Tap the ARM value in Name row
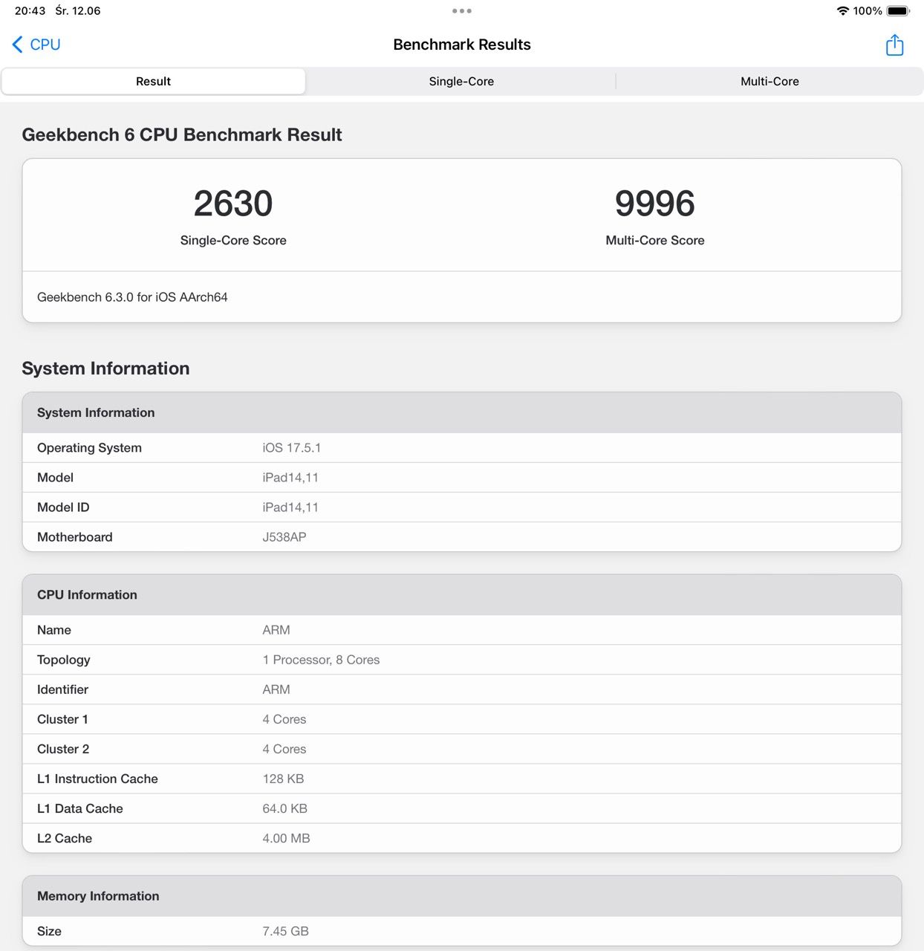This screenshot has height=951, width=924. pos(276,630)
